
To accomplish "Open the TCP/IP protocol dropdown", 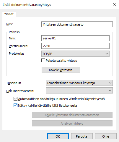I will click(x=75, y=54).
